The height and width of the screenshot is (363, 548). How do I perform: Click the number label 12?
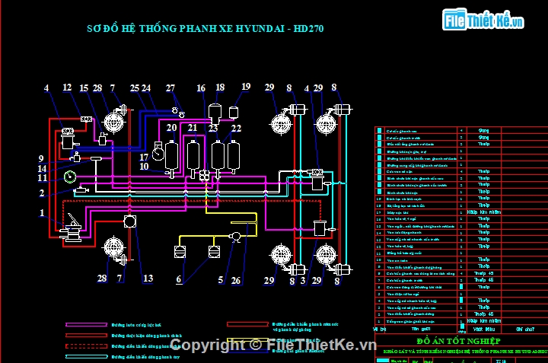coord(67,88)
